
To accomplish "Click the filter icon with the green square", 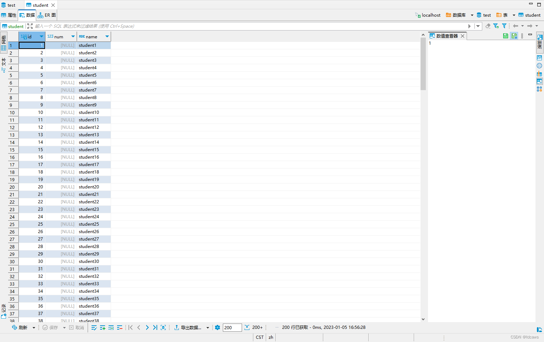I will coord(496,26).
